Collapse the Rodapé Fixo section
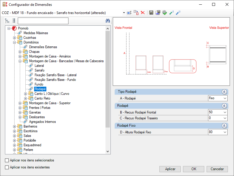Viewport: 234px width, 176px height. click(x=224, y=126)
